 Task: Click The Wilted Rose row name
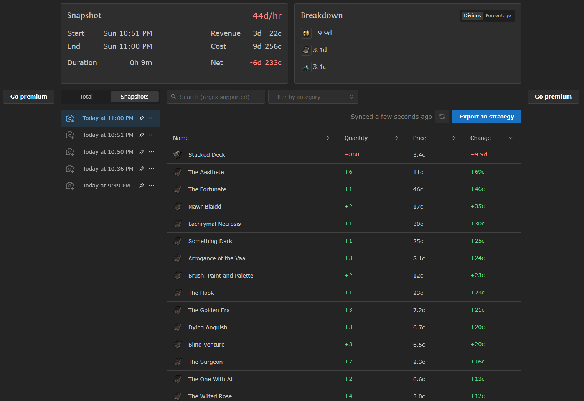pos(210,396)
